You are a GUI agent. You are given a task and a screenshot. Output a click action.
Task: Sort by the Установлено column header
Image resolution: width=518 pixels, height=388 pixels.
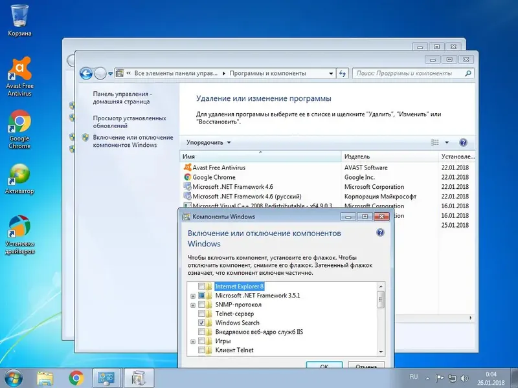[457, 156]
